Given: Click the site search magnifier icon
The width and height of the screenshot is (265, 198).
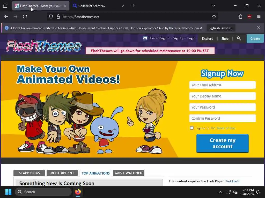Looking at the screenshot, I should (239, 39).
